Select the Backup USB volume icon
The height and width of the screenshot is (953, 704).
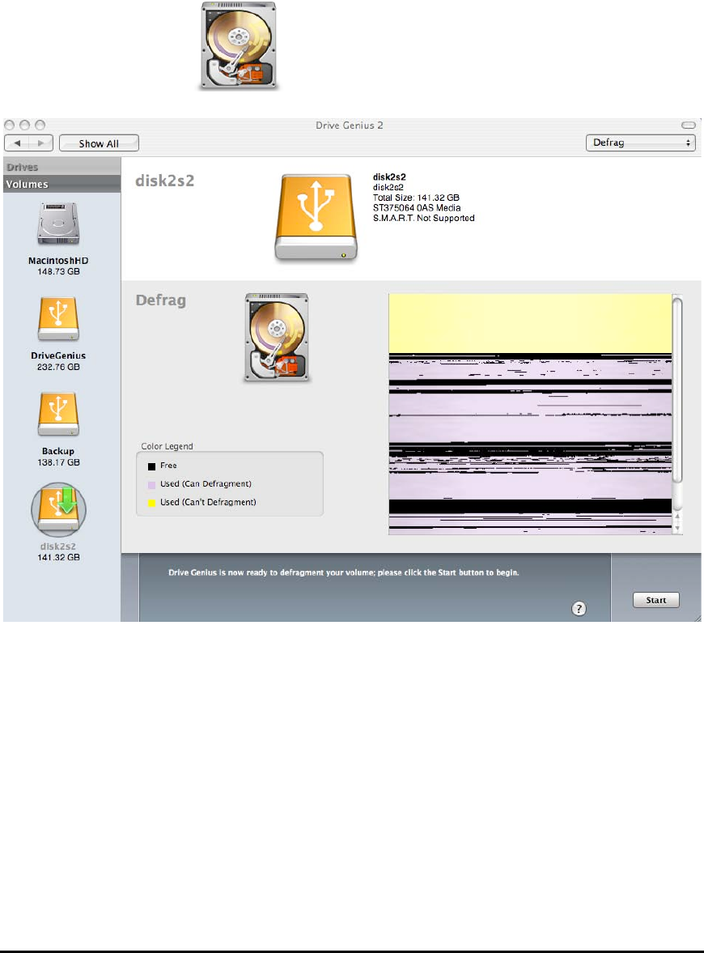pos(58,415)
